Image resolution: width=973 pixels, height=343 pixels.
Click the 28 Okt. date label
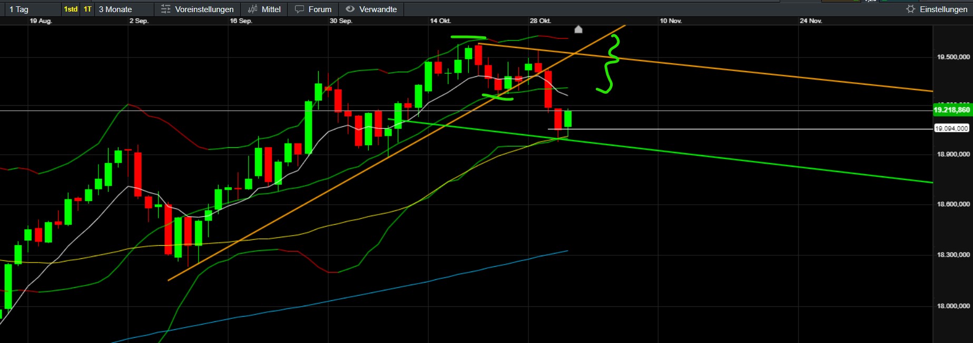click(x=540, y=21)
